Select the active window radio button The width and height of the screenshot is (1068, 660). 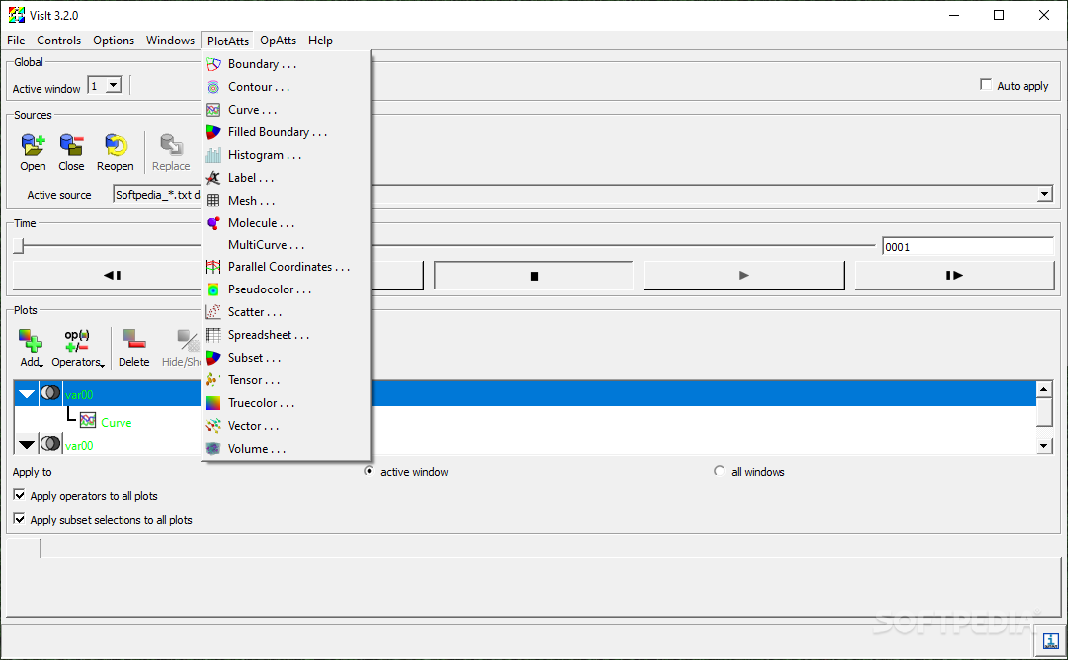click(x=370, y=471)
